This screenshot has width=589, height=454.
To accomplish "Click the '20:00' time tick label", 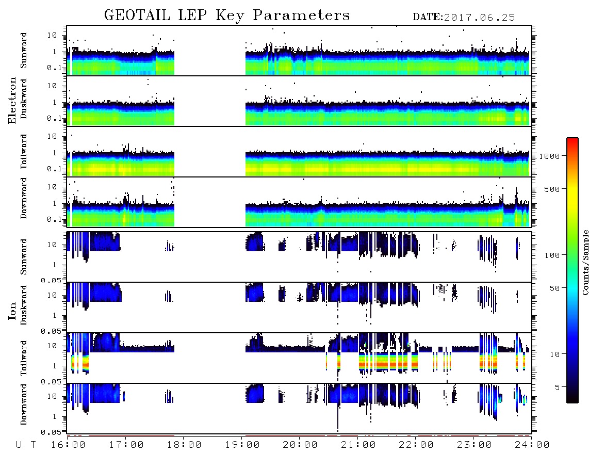I will coord(300,445).
